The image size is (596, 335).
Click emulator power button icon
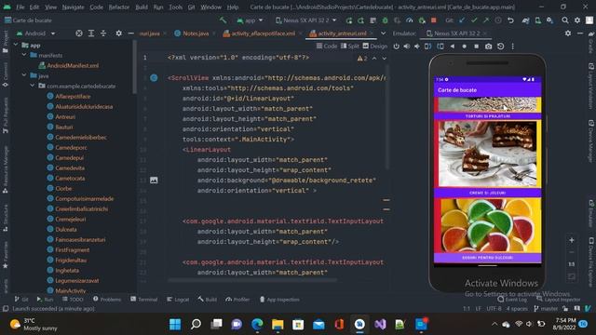(x=397, y=47)
